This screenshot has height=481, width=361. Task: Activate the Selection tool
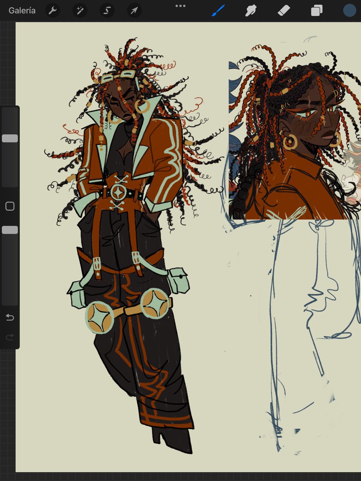(x=107, y=11)
